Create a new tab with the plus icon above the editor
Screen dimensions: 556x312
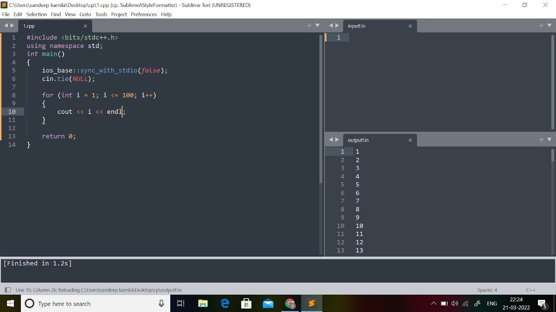309,25
